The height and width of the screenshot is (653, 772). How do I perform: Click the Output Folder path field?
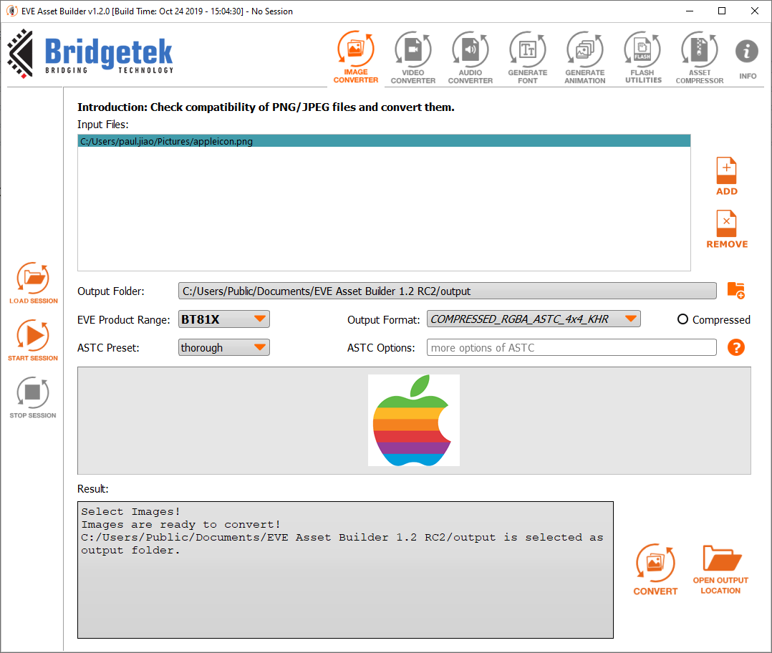[447, 291]
